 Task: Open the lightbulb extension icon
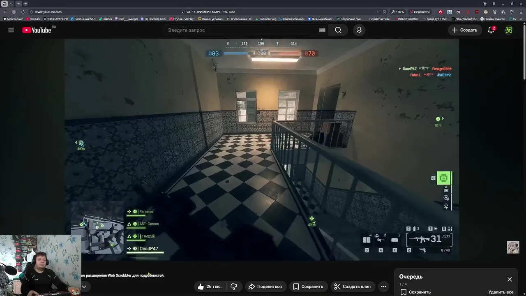(495, 12)
